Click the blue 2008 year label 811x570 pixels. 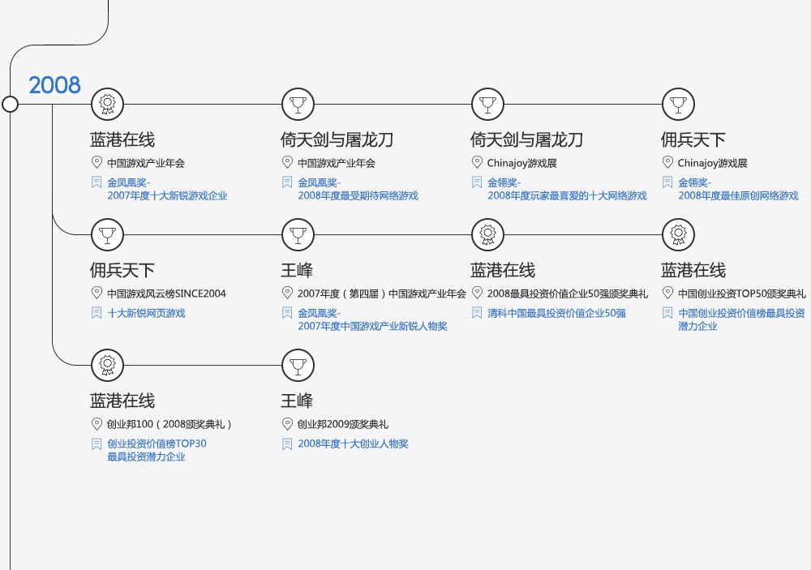pos(55,85)
